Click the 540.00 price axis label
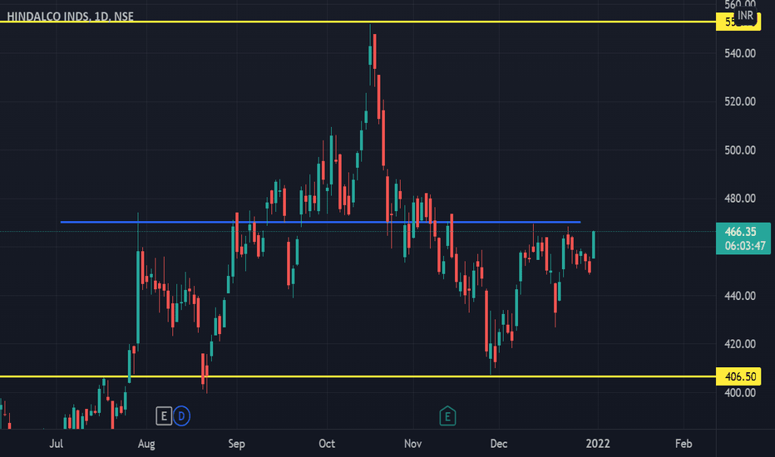 (x=740, y=53)
